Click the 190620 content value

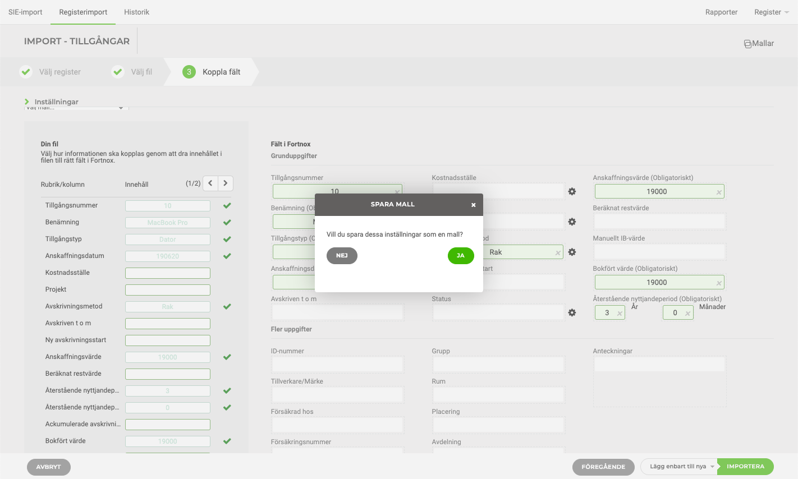click(x=168, y=256)
